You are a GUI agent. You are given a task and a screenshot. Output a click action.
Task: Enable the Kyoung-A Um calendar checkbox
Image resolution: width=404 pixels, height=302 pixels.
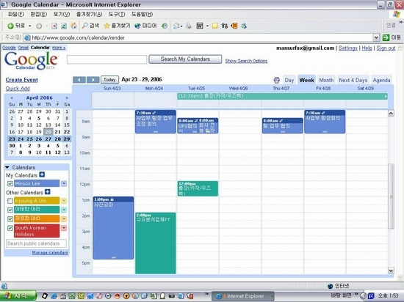10,201
